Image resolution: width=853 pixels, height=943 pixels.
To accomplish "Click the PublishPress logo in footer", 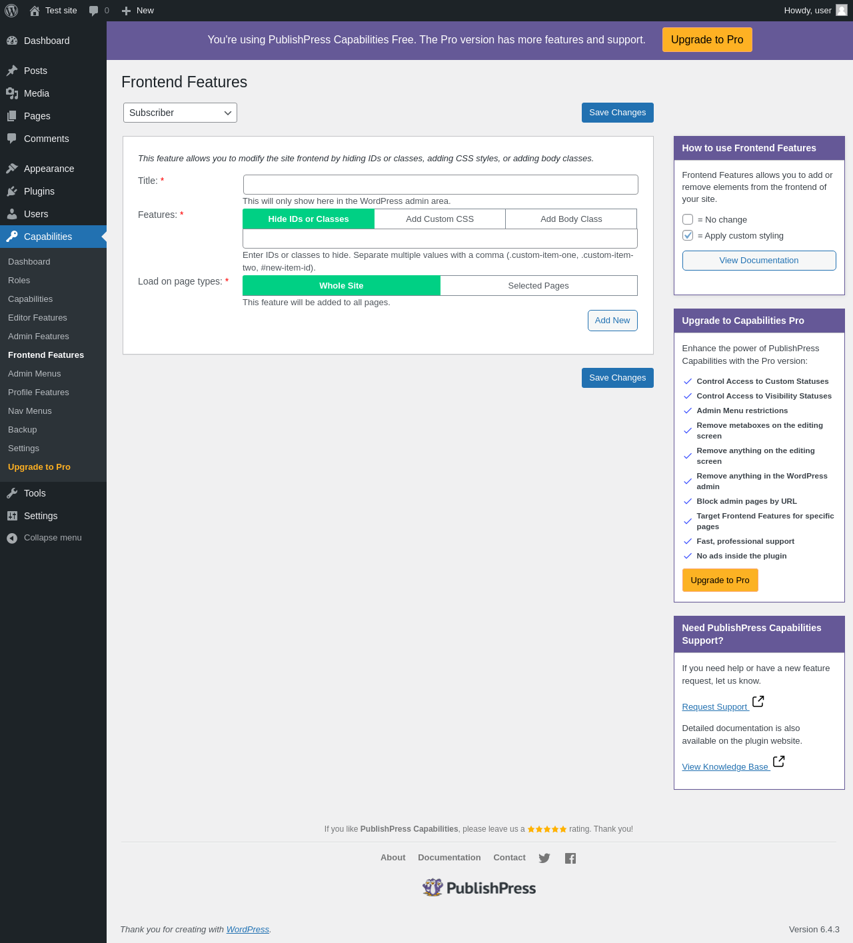I will tap(479, 888).
